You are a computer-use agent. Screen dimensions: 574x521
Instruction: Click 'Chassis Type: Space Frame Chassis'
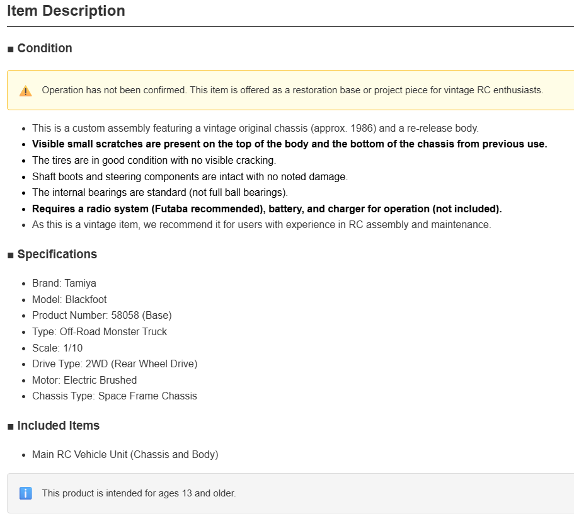point(115,396)
